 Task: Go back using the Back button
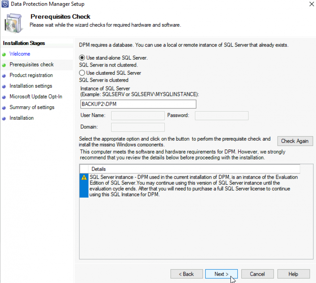(187, 274)
